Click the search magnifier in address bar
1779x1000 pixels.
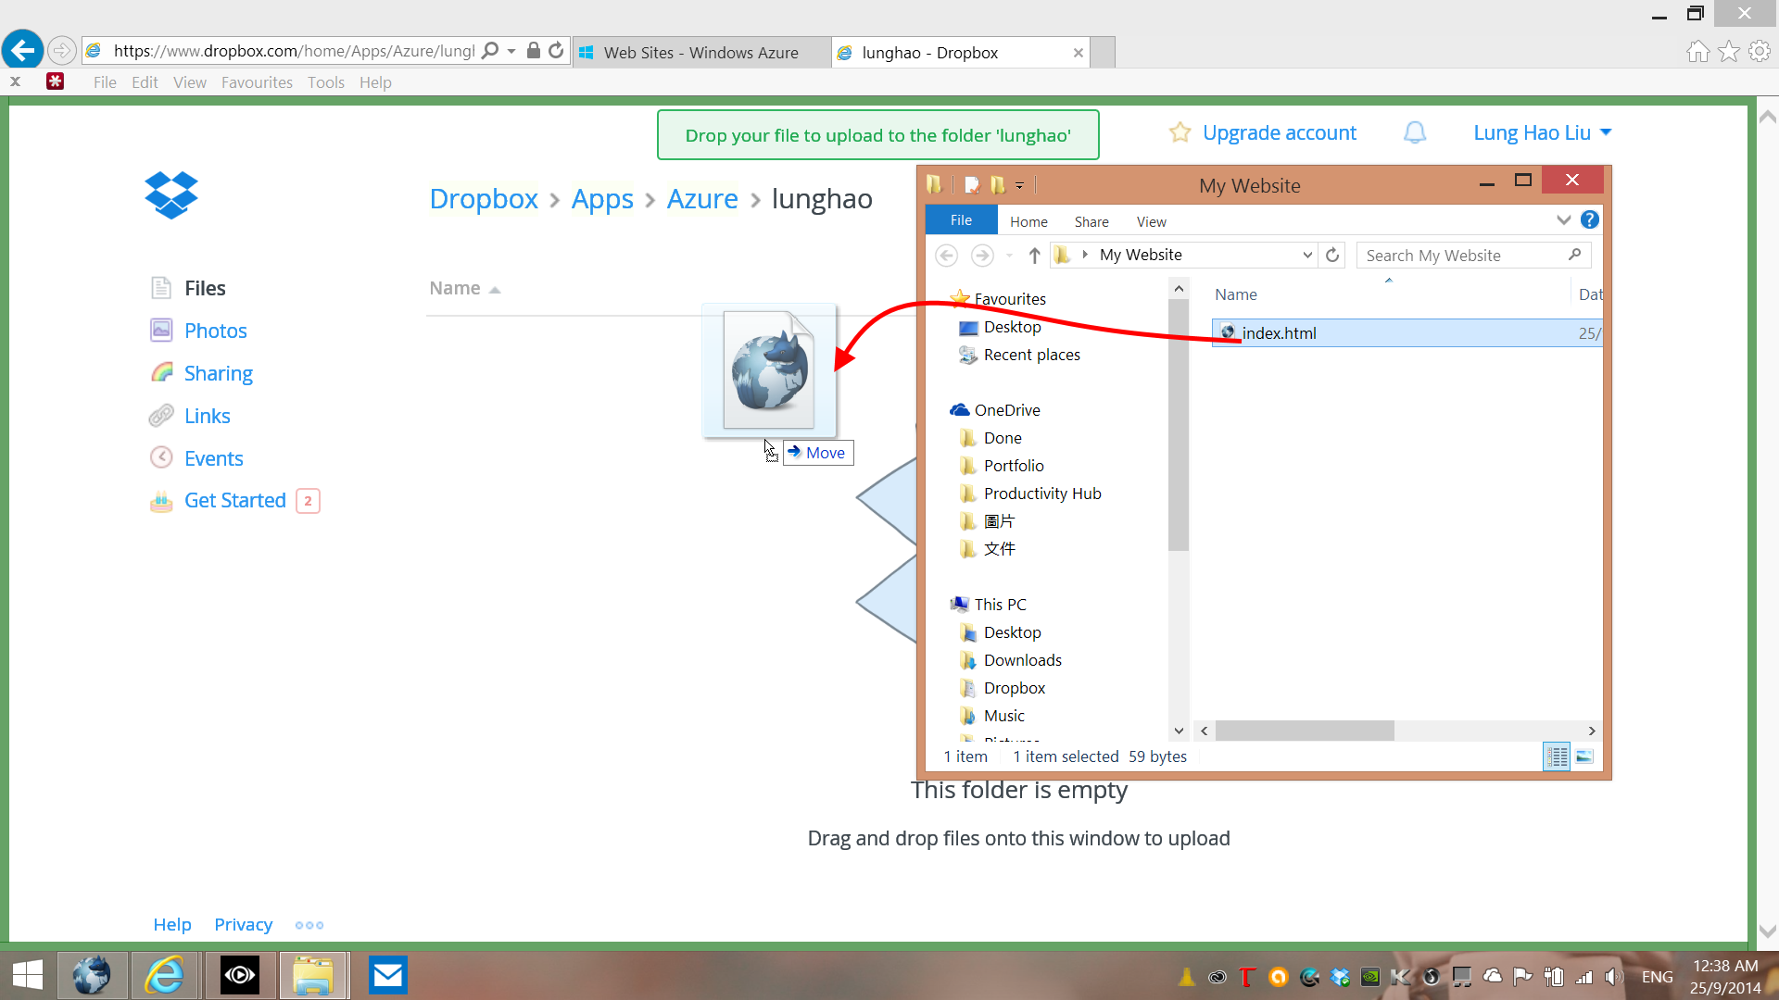coord(490,51)
